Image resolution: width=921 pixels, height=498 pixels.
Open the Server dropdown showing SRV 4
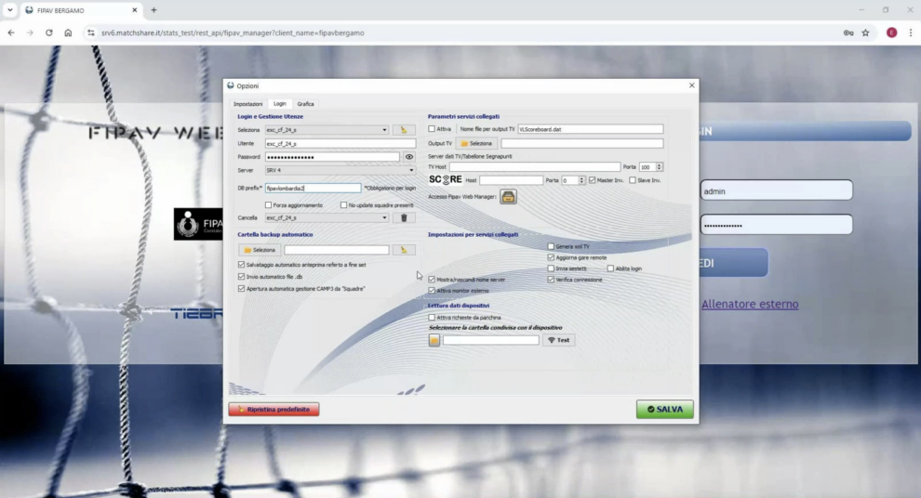coord(411,171)
